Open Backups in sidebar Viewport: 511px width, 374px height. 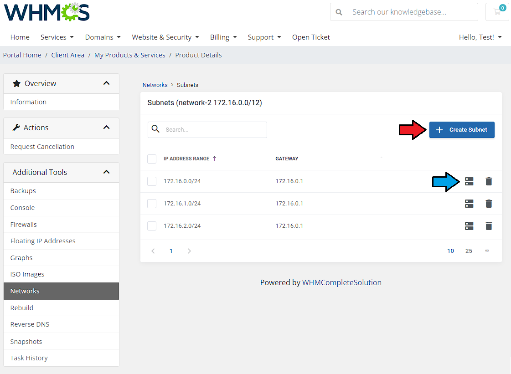(x=61, y=191)
